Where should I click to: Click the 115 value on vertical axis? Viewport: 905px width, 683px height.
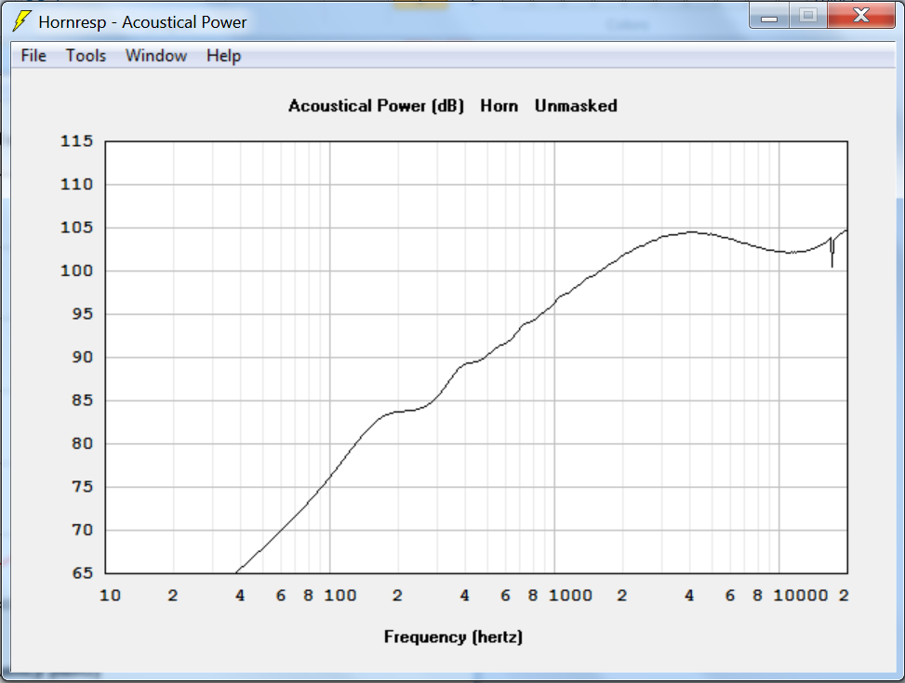[77, 141]
